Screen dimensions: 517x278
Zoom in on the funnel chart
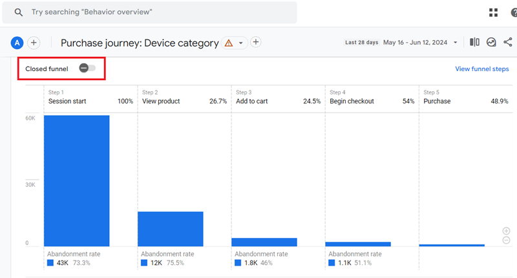pos(506,231)
